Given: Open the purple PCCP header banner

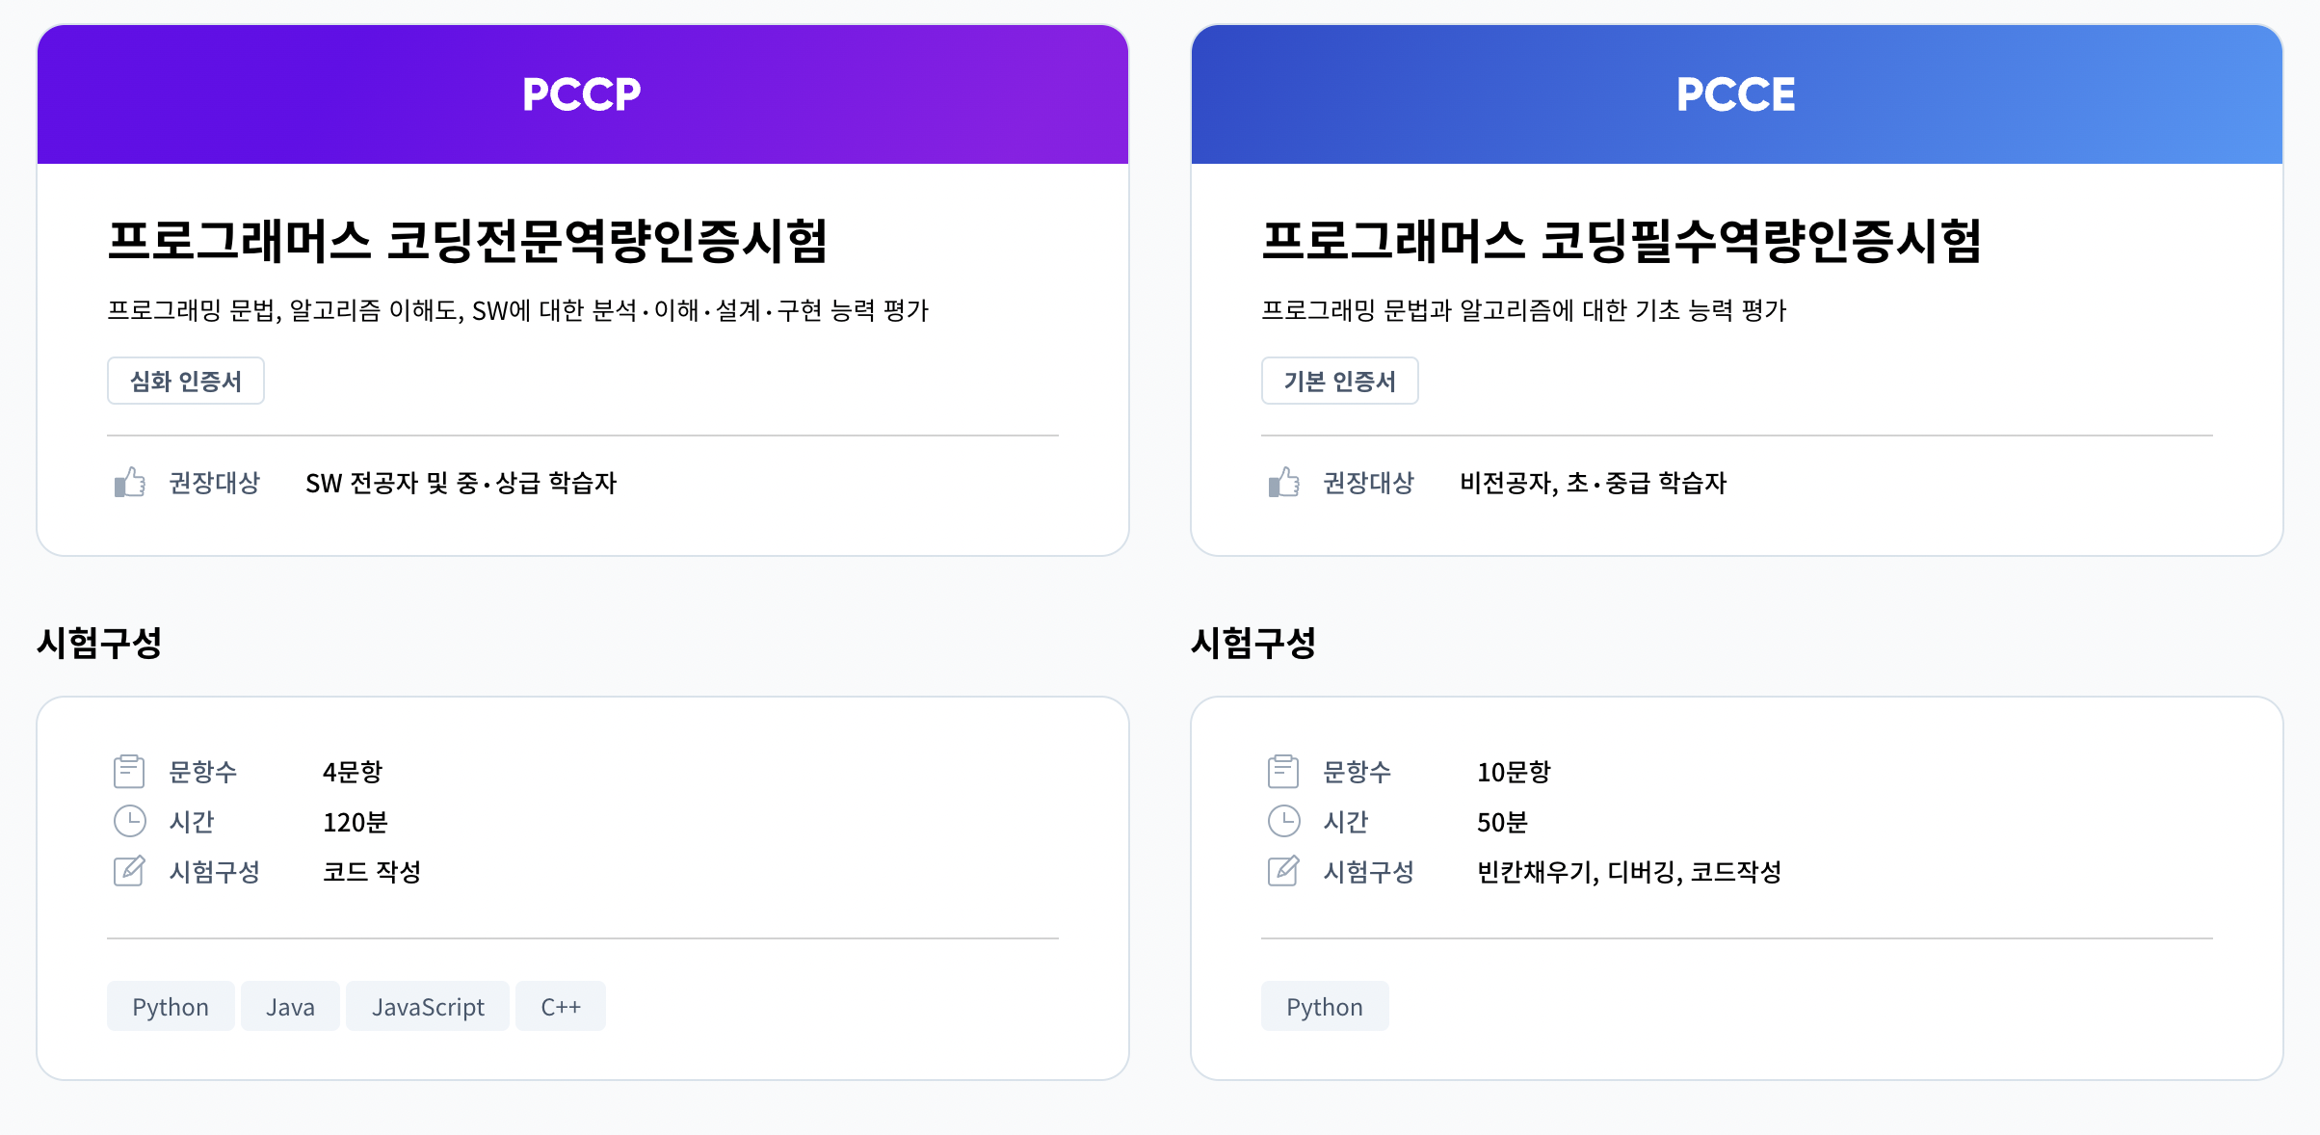Looking at the screenshot, I should pos(583,93).
